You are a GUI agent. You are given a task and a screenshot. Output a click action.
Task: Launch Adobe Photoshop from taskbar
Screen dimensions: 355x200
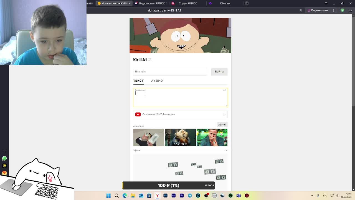165,196
